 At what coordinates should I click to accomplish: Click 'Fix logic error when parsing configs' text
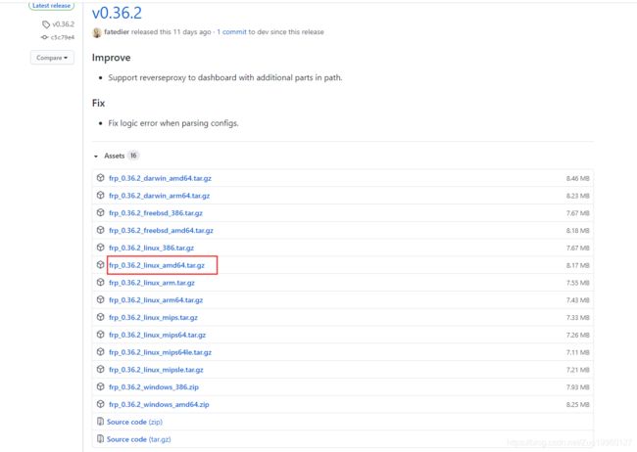point(173,123)
